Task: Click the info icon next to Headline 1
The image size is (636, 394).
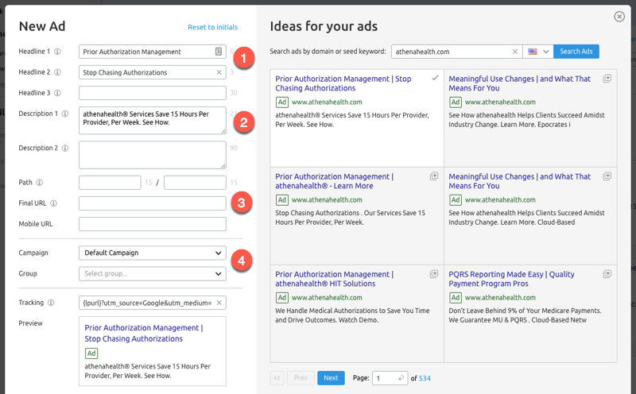Action: coord(58,52)
